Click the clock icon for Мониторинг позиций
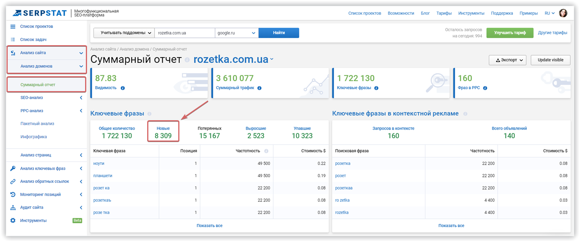Screen dimensions: 580x242 (x=13, y=195)
